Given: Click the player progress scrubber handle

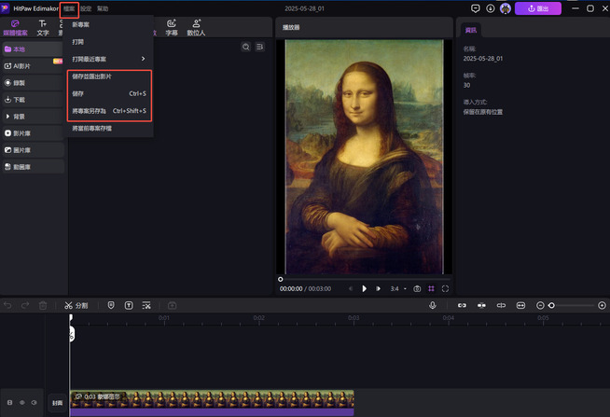Looking at the screenshot, I should coord(281,279).
